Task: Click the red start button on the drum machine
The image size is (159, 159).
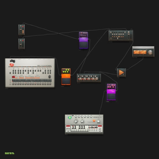Action: (x=14, y=77)
